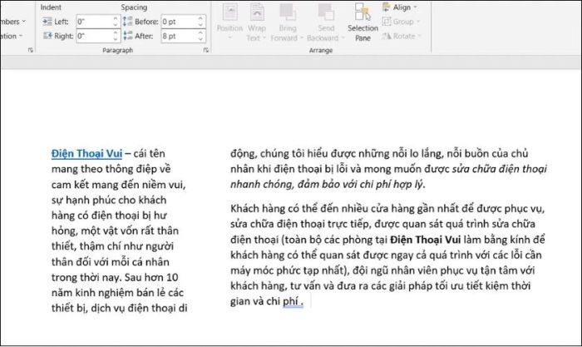The image size is (582, 347).
Task: Open the Group objects menu
Action: [401, 22]
